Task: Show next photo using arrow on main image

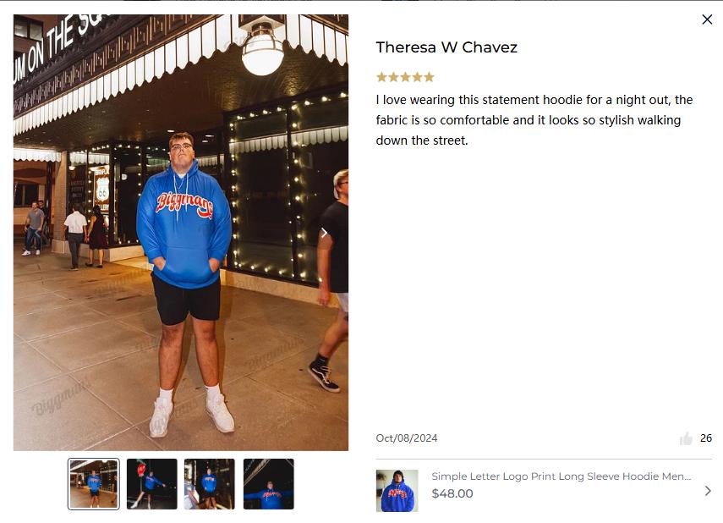Action: 324,233
